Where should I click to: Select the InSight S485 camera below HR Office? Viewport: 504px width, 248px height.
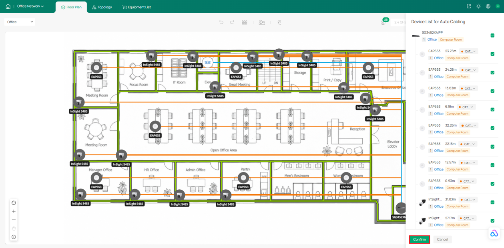[x=135, y=195]
